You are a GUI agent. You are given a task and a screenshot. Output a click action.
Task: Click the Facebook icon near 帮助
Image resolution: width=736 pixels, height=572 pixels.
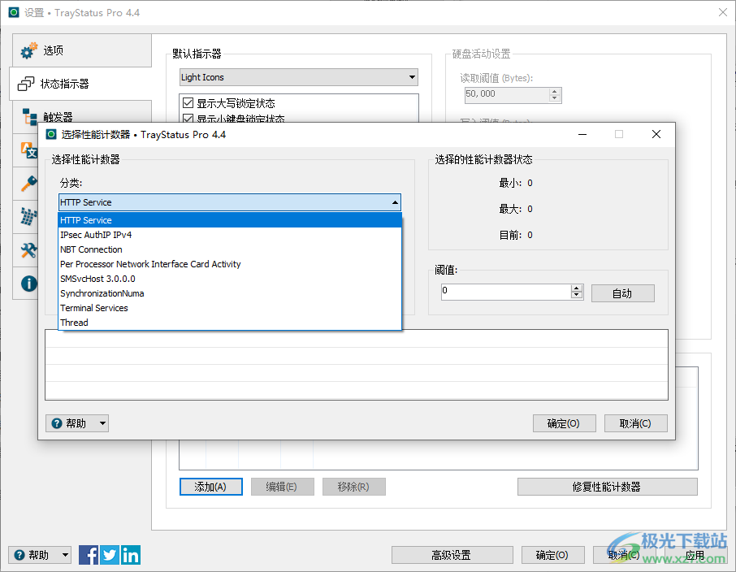(88, 554)
